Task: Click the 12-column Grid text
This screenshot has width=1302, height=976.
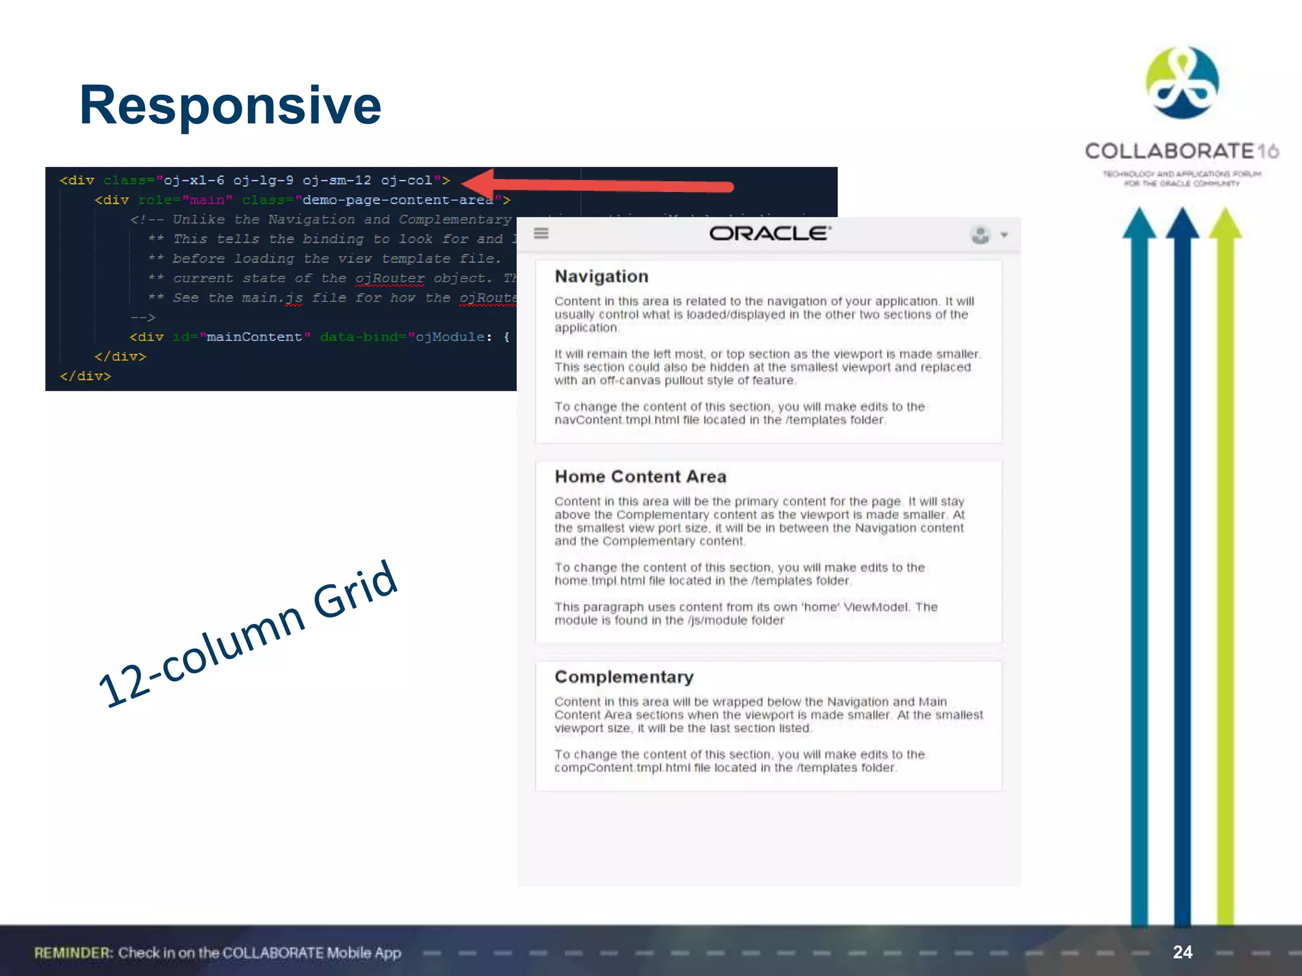Action: coord(248,634)
